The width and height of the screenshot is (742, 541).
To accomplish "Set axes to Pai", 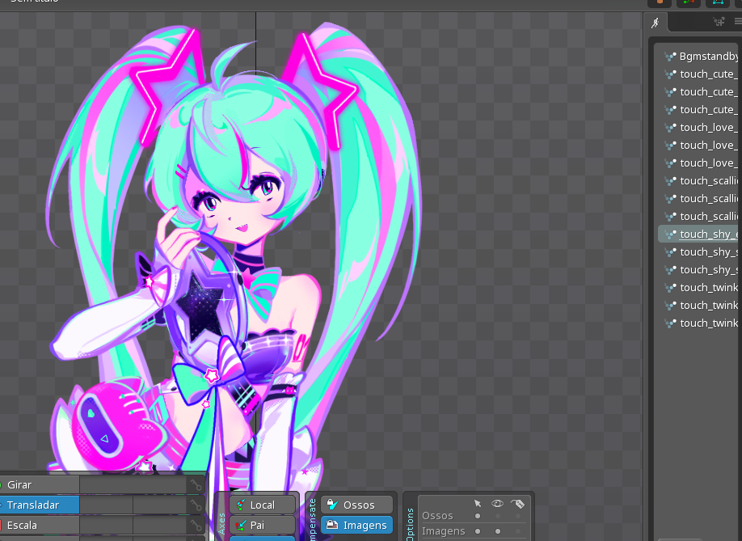I will click(262, 525).
